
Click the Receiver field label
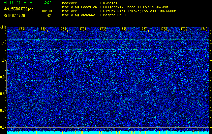69,11
